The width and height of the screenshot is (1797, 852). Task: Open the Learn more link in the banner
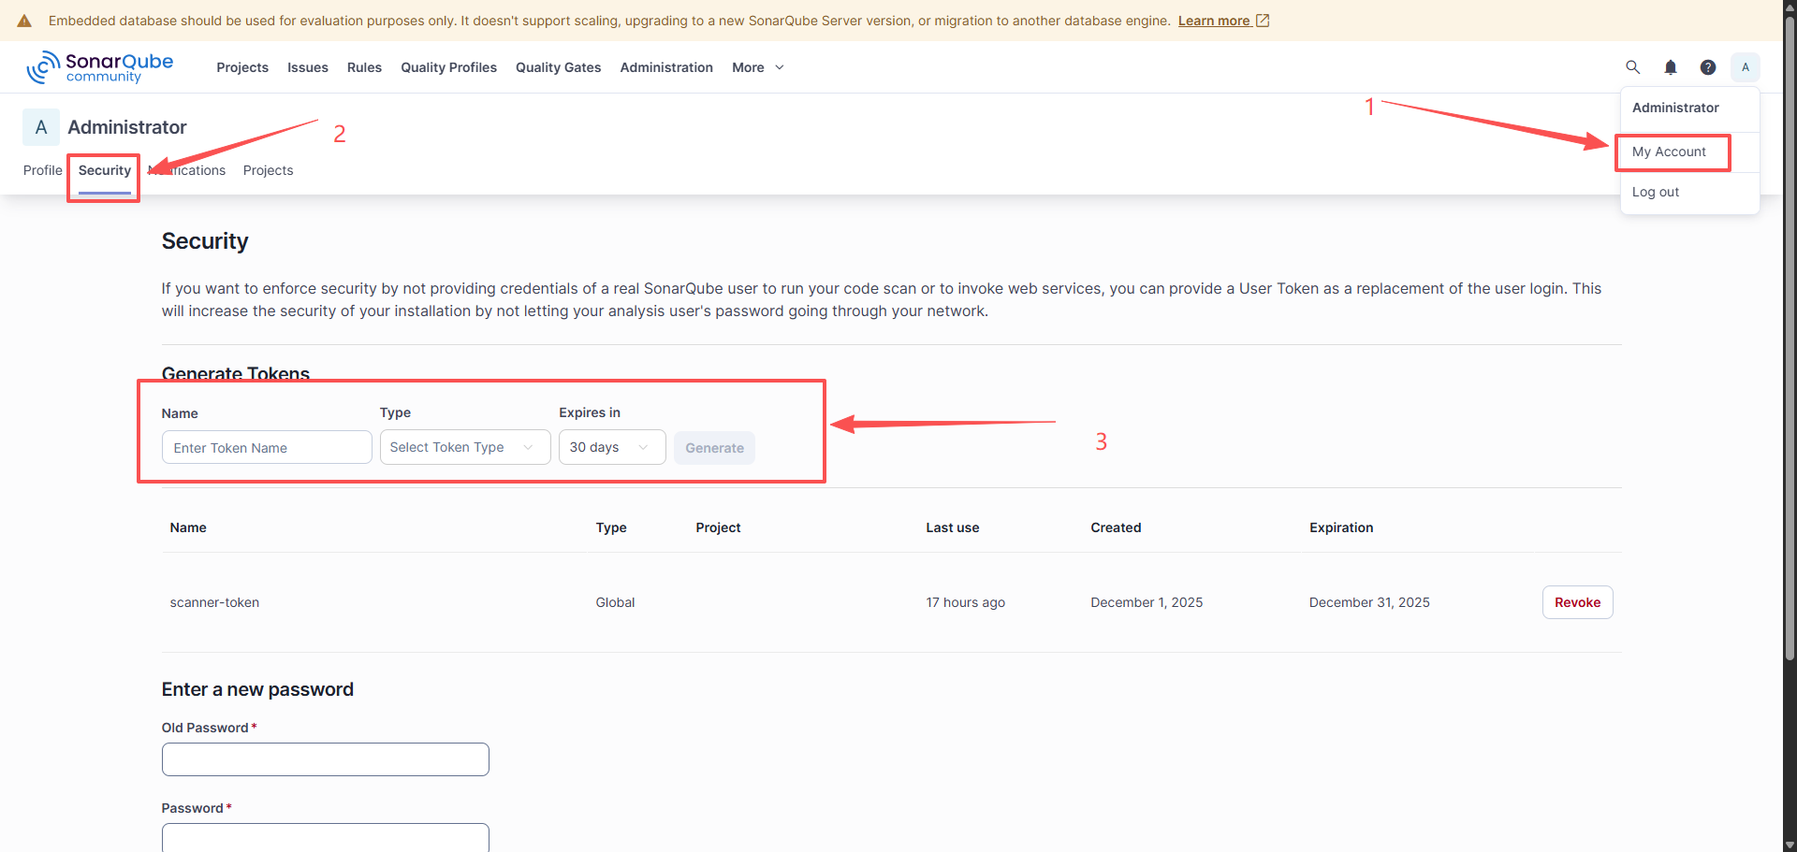pyautogui.click(x=1215, y=20)
